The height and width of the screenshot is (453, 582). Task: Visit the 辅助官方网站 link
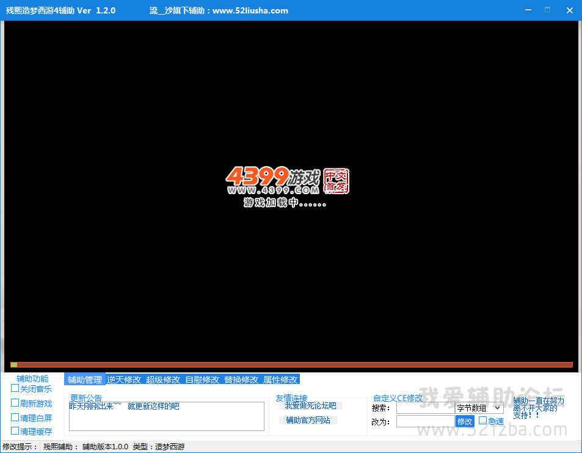point(308,420)
